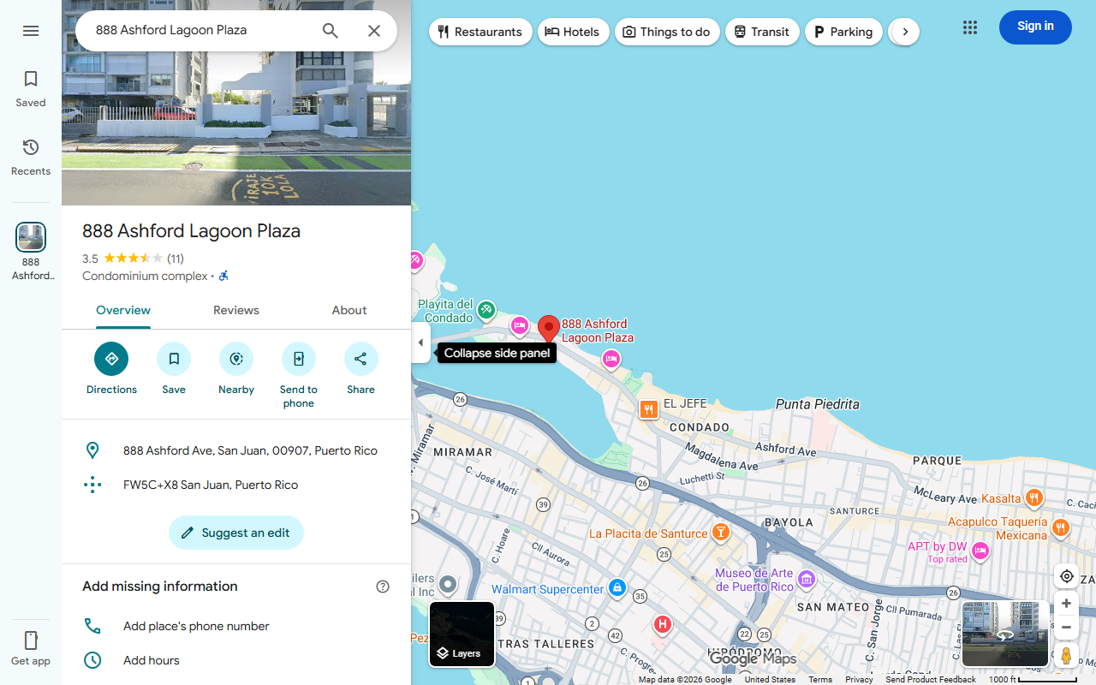Click Add hours

pyautogui.click(x=236, y=660)
